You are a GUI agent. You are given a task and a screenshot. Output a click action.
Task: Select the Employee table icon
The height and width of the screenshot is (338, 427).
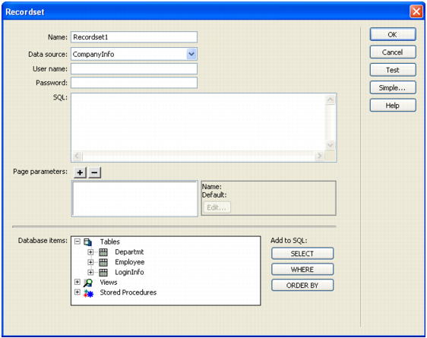(103, 262)
